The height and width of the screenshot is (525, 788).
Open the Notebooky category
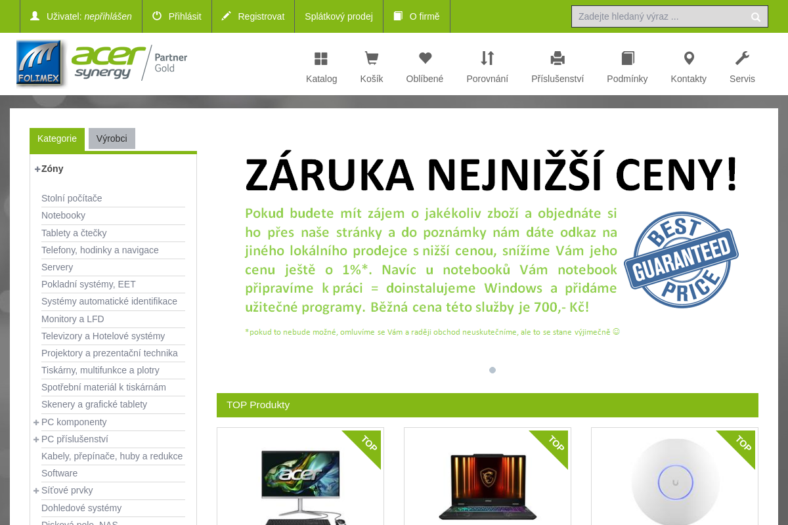(x=63, y=215)
